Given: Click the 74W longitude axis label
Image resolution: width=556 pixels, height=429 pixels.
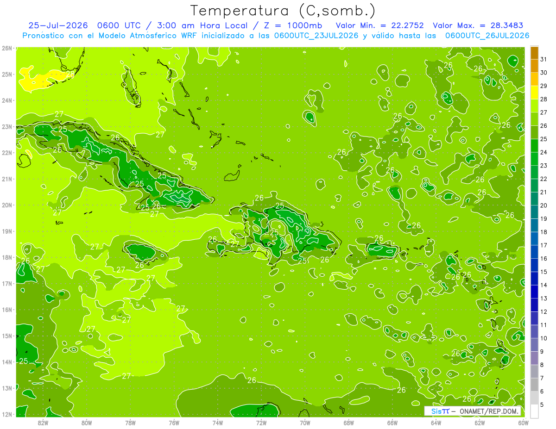Looking at the screenshot, I should [x=218, y=423].
